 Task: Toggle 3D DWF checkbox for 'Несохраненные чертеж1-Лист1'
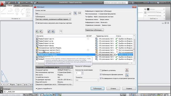point(88,50)
